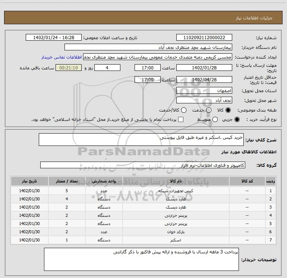This screenshot has height=278, width=287.
Task: Select the پرینتر حرارتی cell in row 5
Action: [x=176, y=224]
